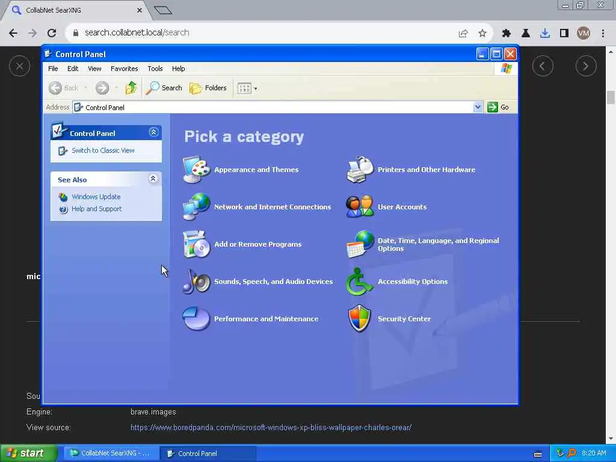The image size is (616, 462).
Task: Click the Go button next to Address bar
Action: pyautogui.click(x=498, y=107)
